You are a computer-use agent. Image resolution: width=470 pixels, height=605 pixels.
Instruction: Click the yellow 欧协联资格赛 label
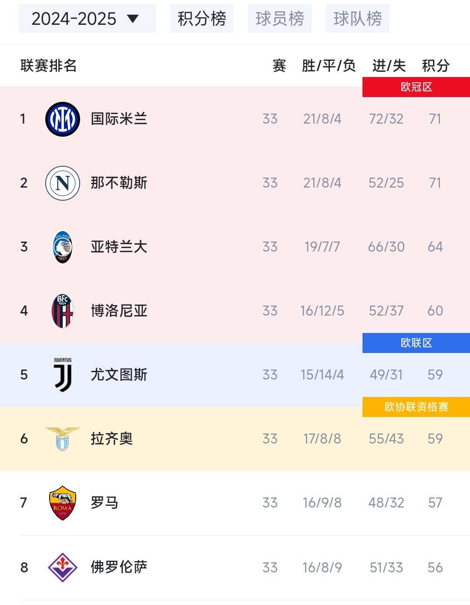pyautogui.click(x=416, y=407)
